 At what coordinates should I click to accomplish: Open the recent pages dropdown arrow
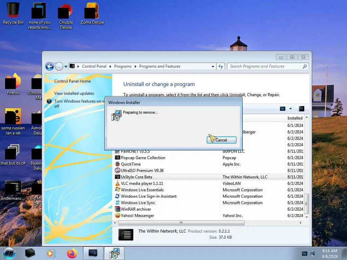tap(66, 67)
